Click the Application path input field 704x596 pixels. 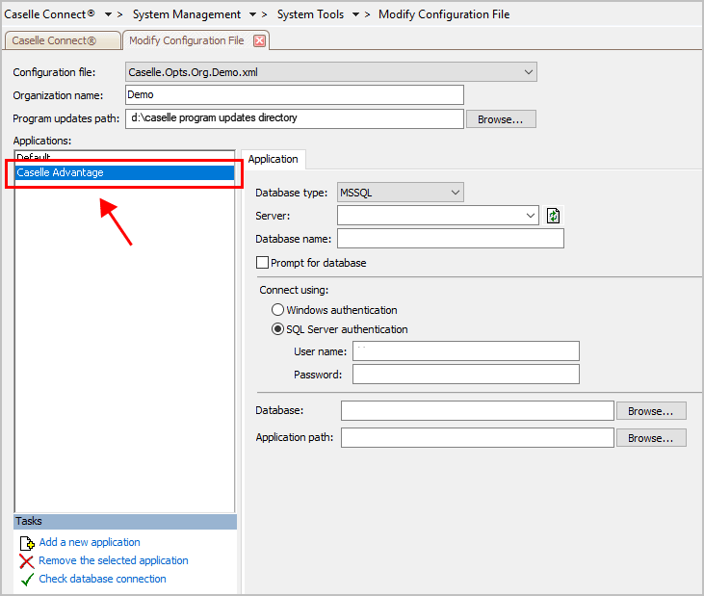pyautogui.click(x=478, y=437)
